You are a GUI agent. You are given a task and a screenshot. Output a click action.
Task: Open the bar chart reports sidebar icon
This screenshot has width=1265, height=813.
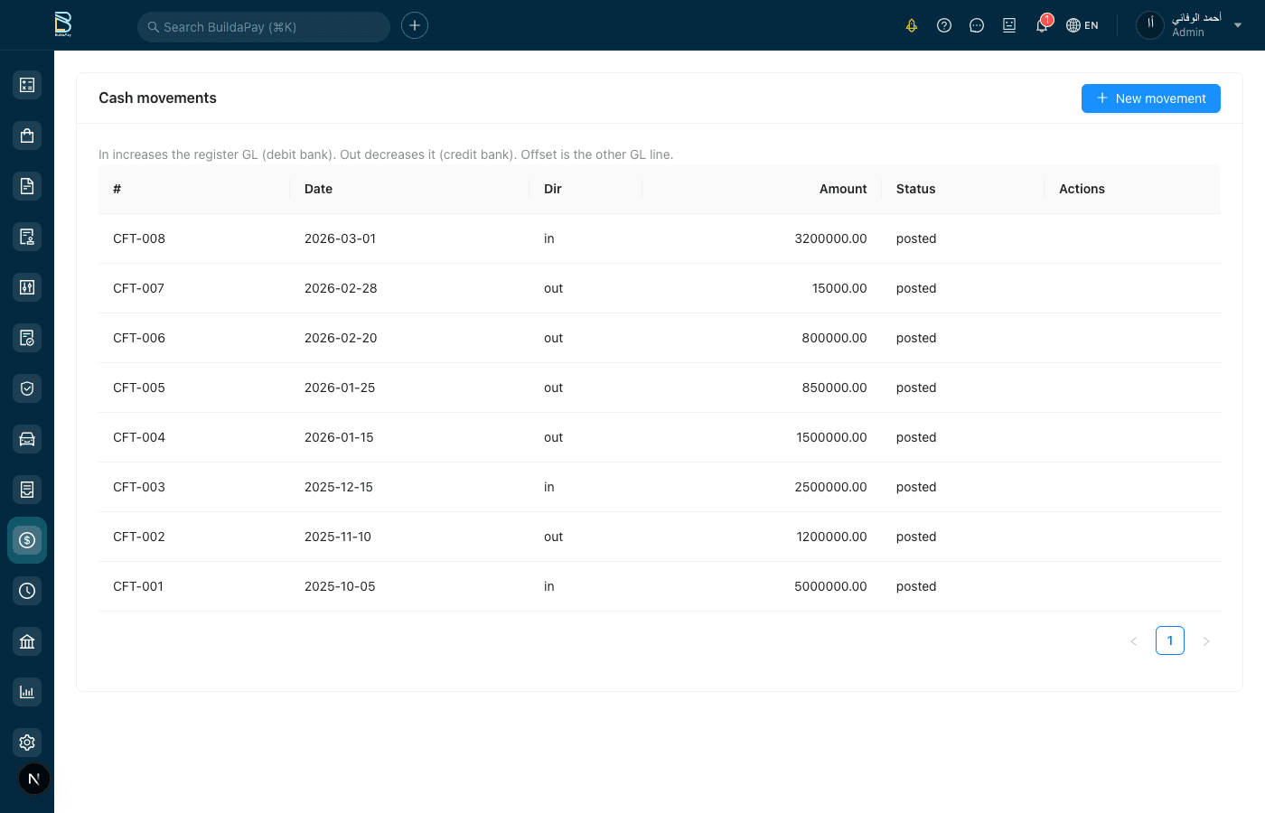click(x=27, y=692)
